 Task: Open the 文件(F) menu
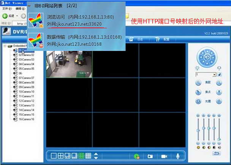(x=5, y=8)
